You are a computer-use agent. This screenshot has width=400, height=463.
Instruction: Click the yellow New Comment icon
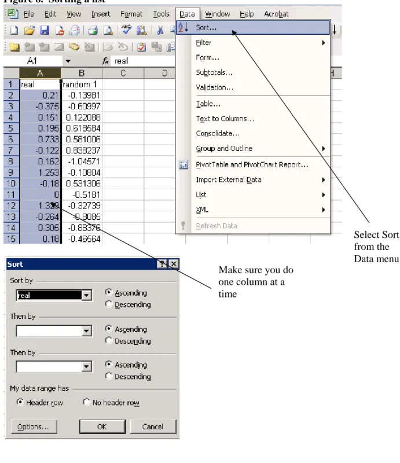pos(14,47)
